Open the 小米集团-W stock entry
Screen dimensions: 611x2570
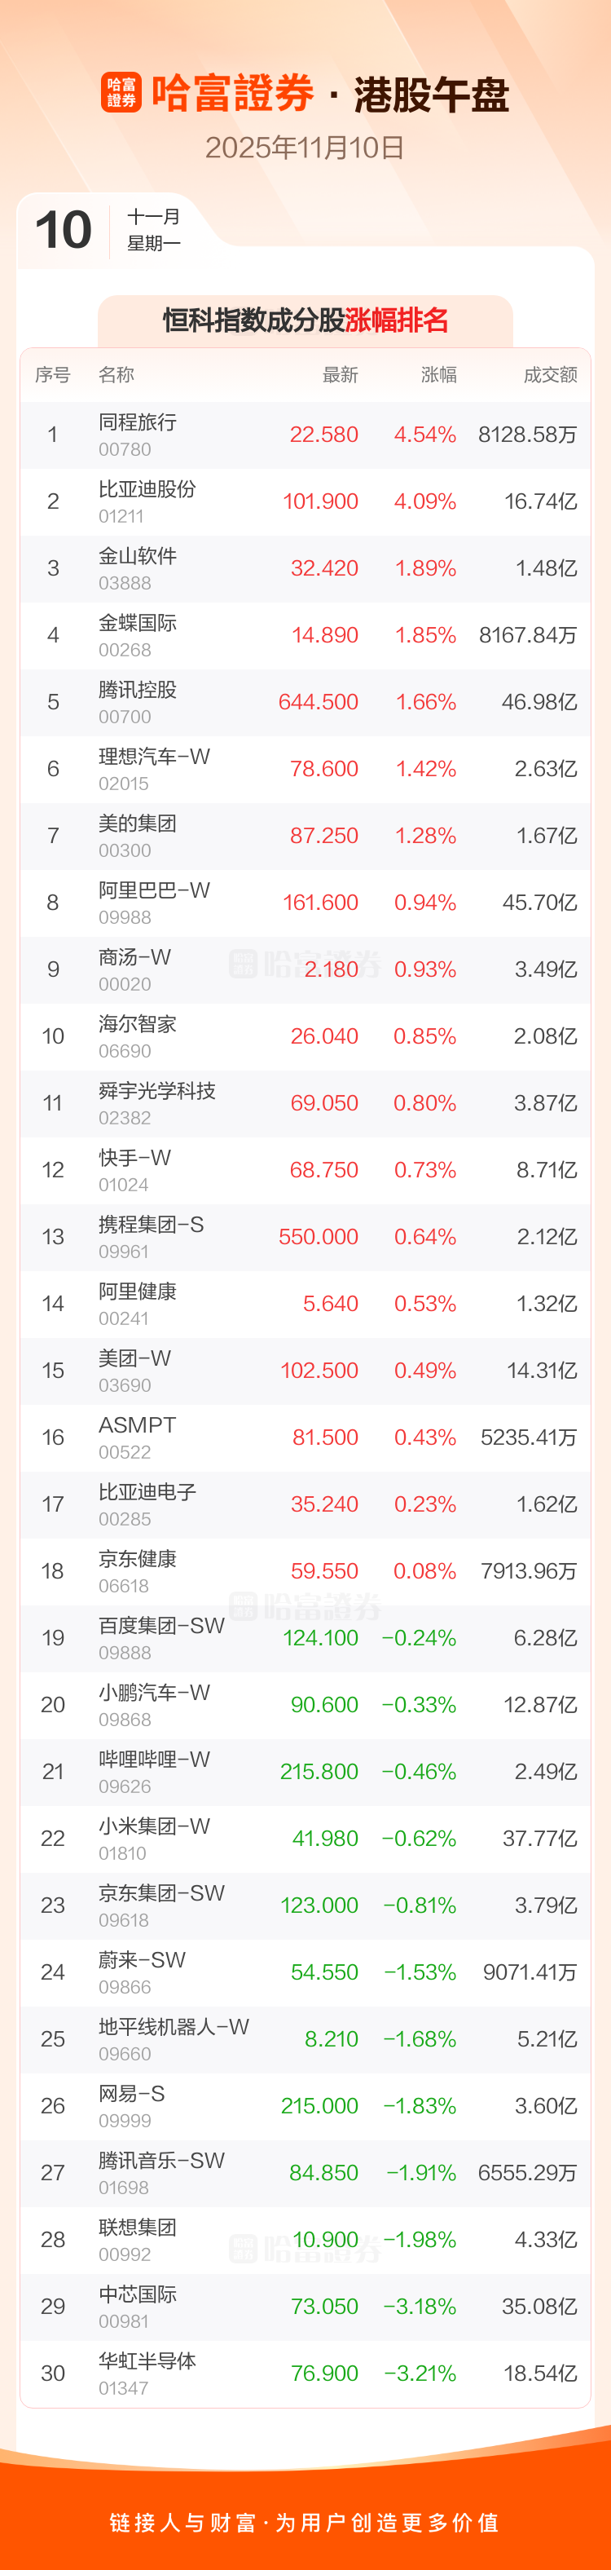153,1826
